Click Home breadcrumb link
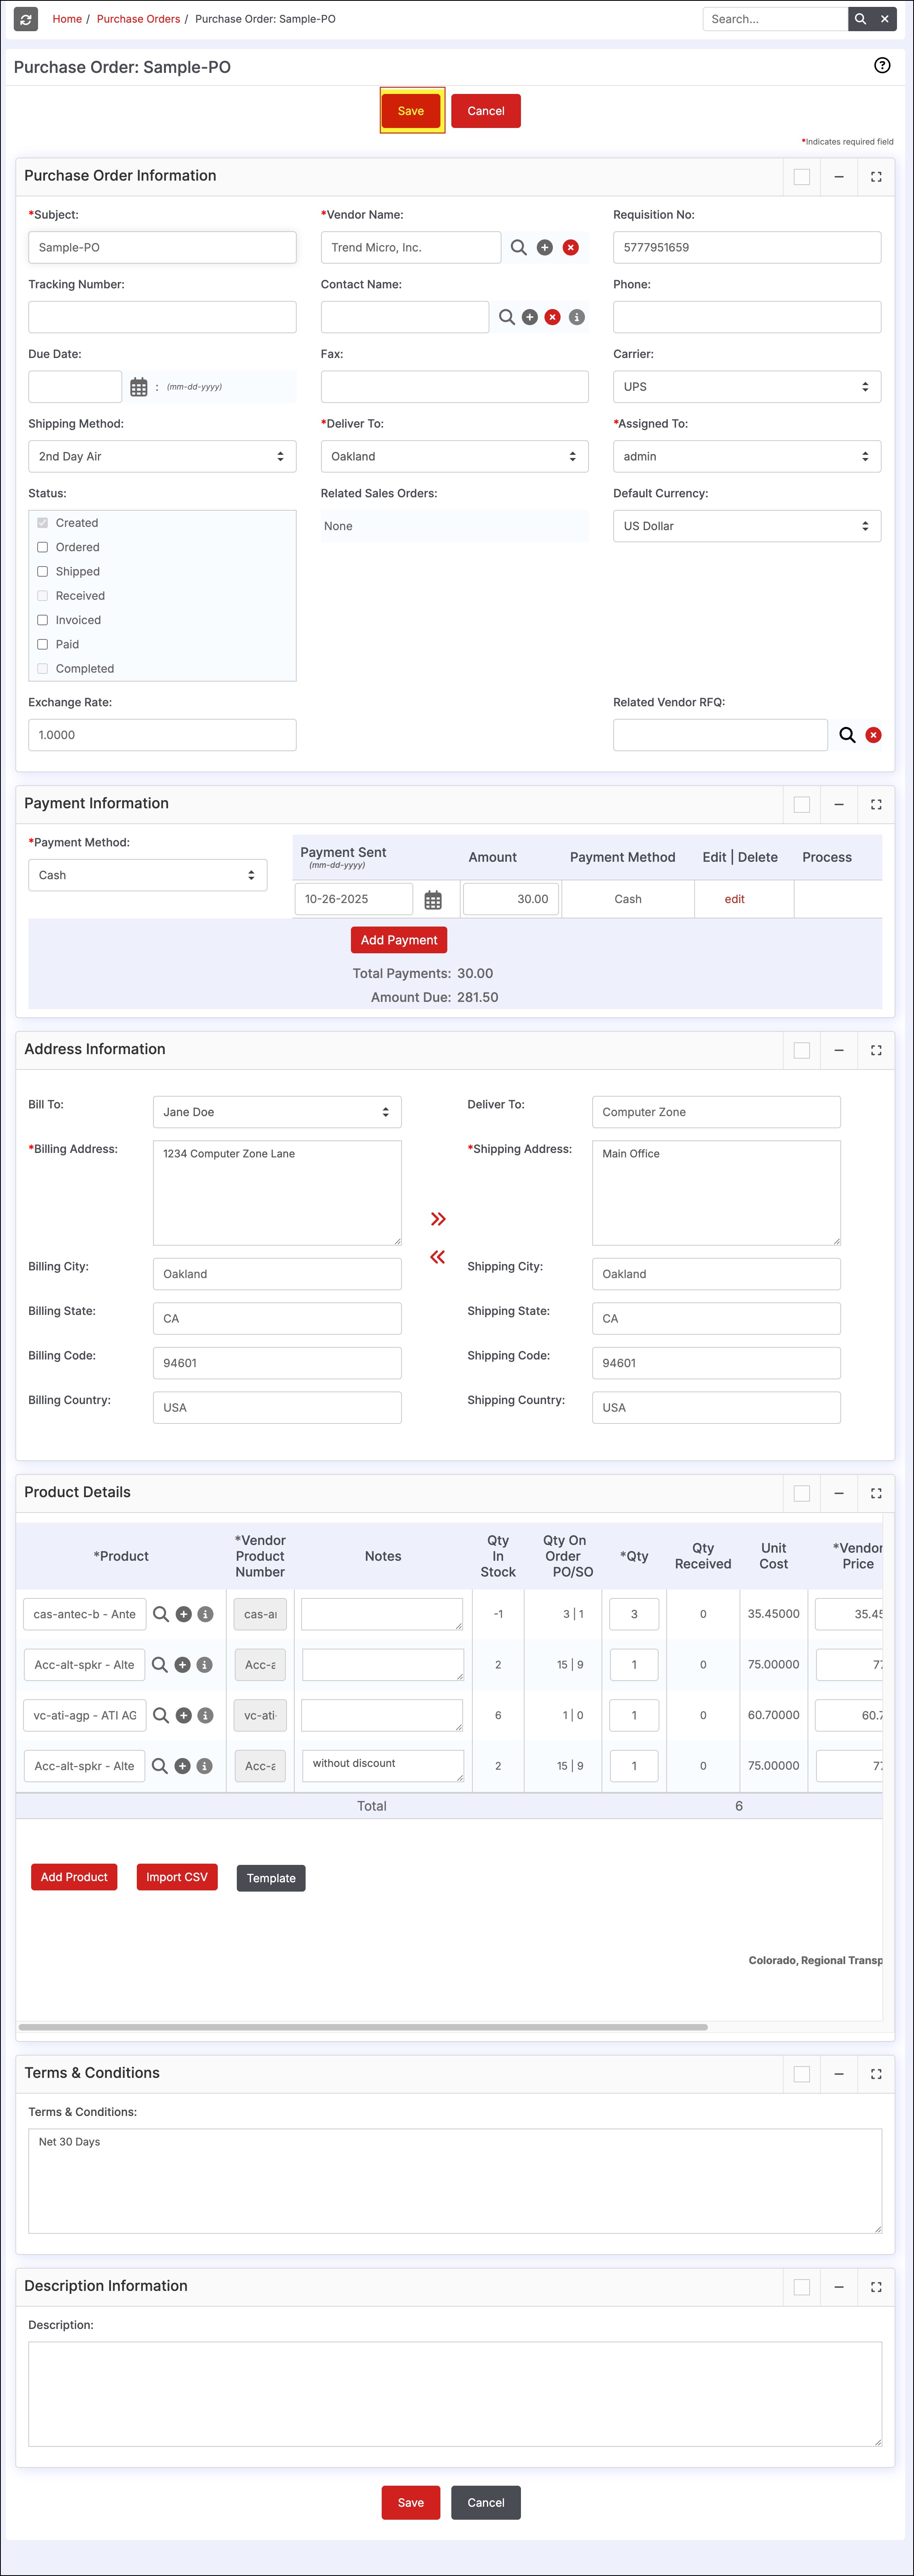The image size is (914, 2576). [x=67, y=19]
